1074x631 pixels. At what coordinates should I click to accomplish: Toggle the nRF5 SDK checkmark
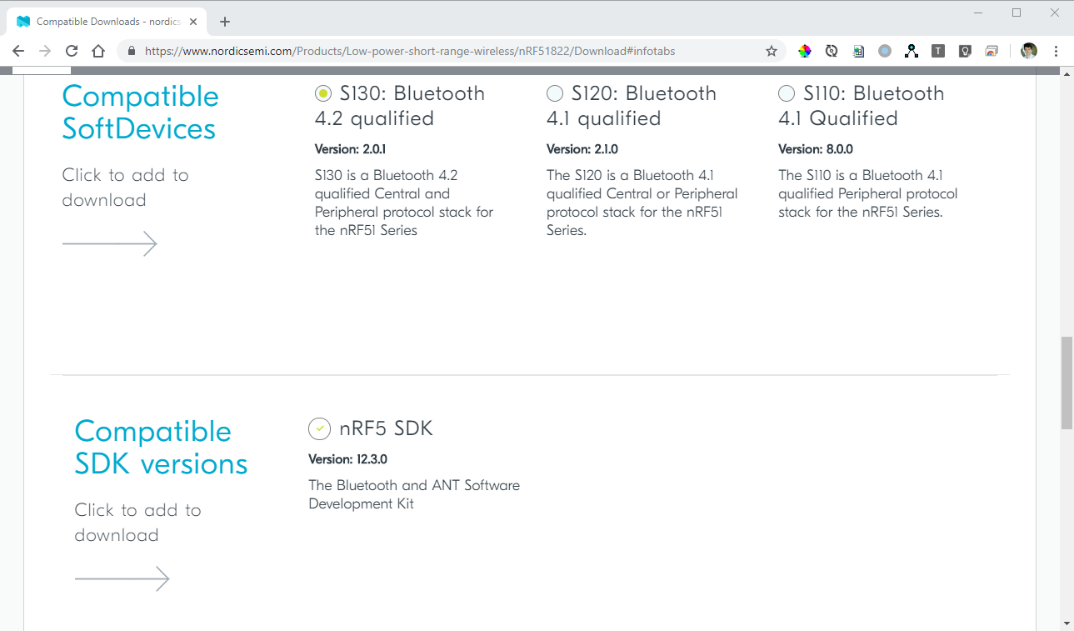click(320, 428)
